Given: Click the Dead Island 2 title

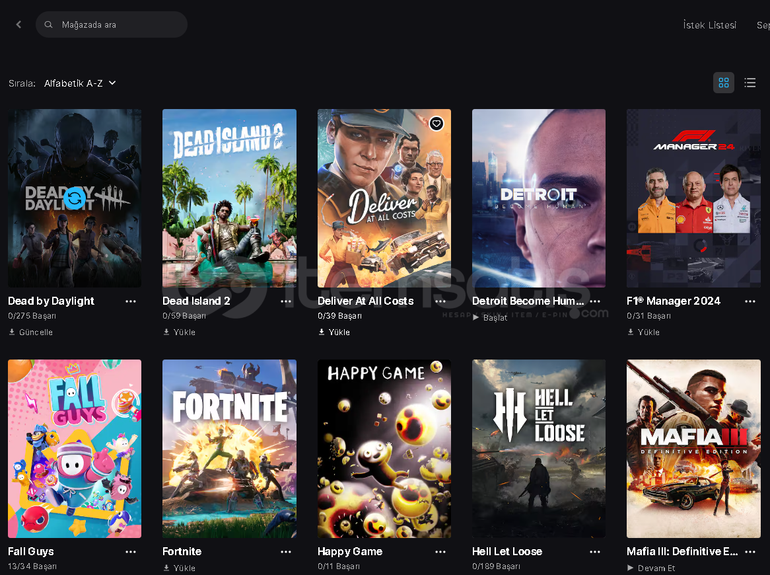Looking at the screenshot, I should [196, 301].
